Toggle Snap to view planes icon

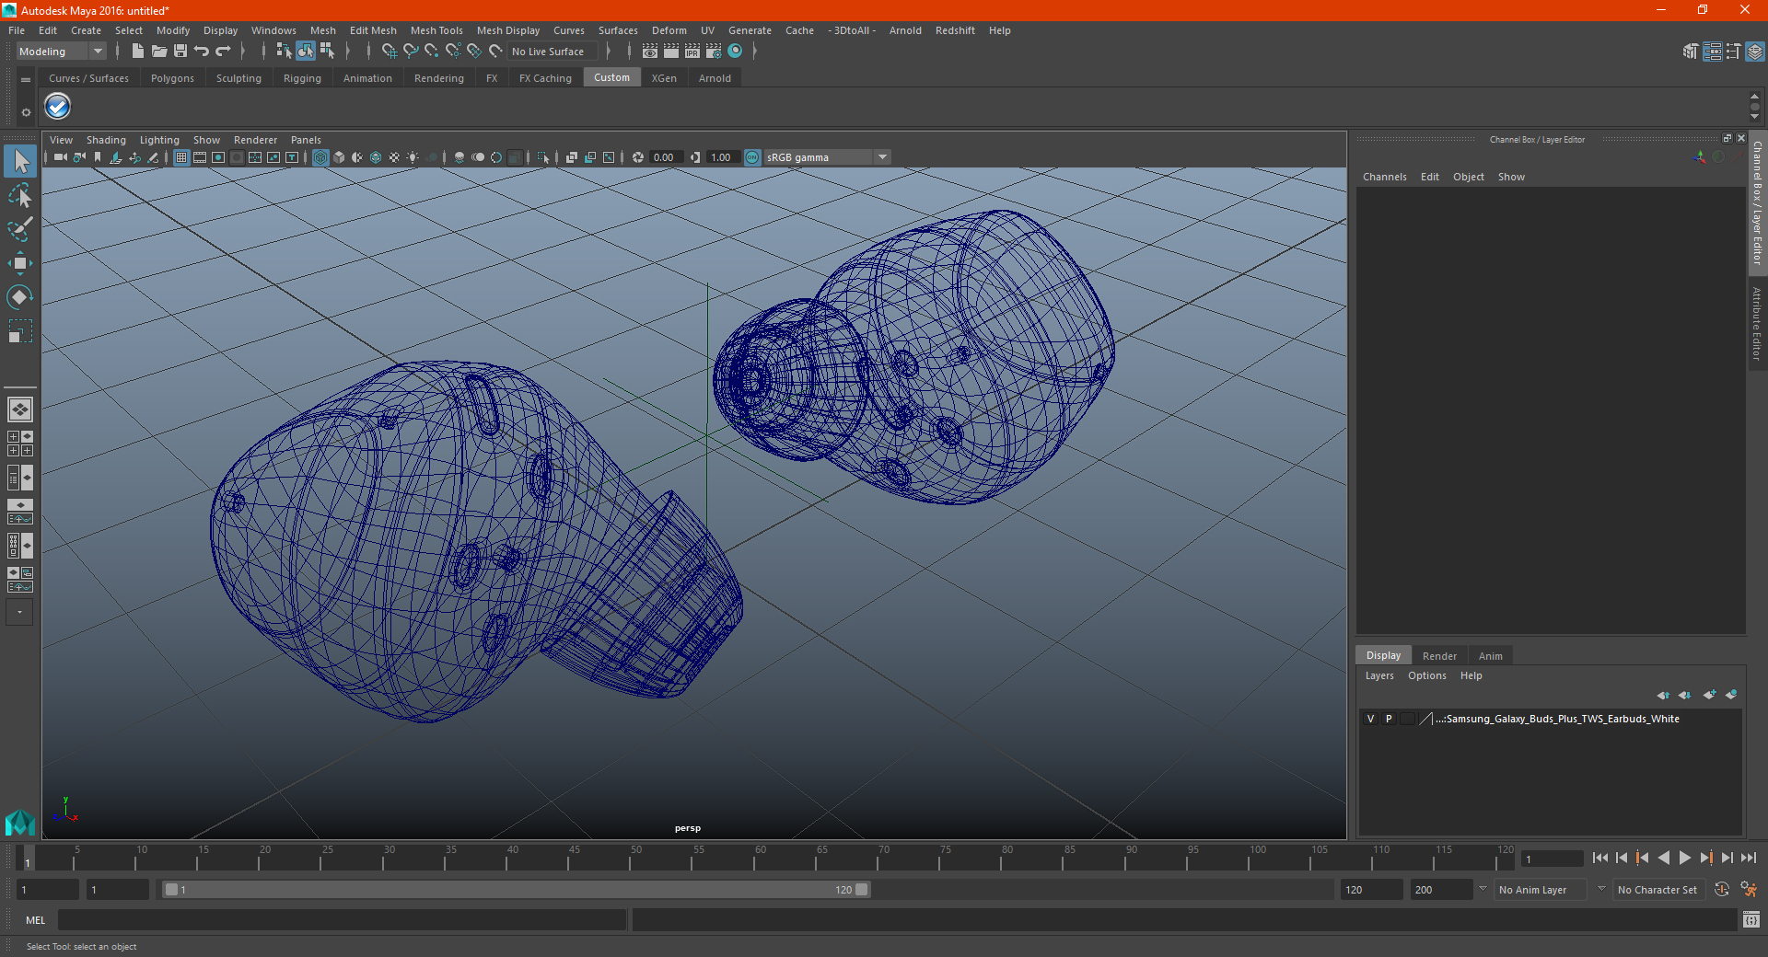pos(474,52)
